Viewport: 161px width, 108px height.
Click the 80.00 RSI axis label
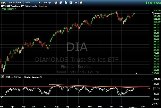157,84
